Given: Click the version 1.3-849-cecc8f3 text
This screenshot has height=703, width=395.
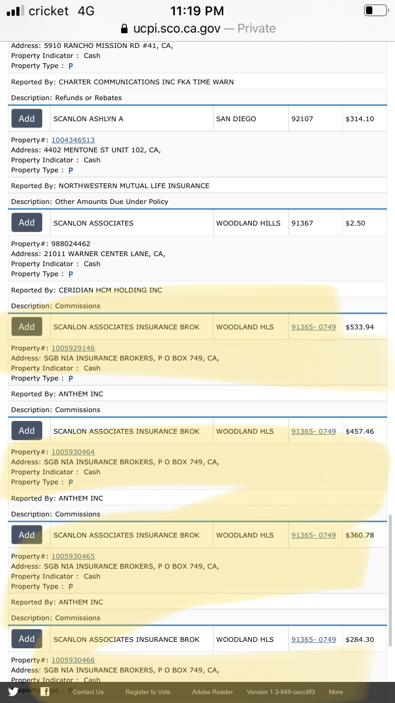Looking at the screenshot, I should pos(280,692).
